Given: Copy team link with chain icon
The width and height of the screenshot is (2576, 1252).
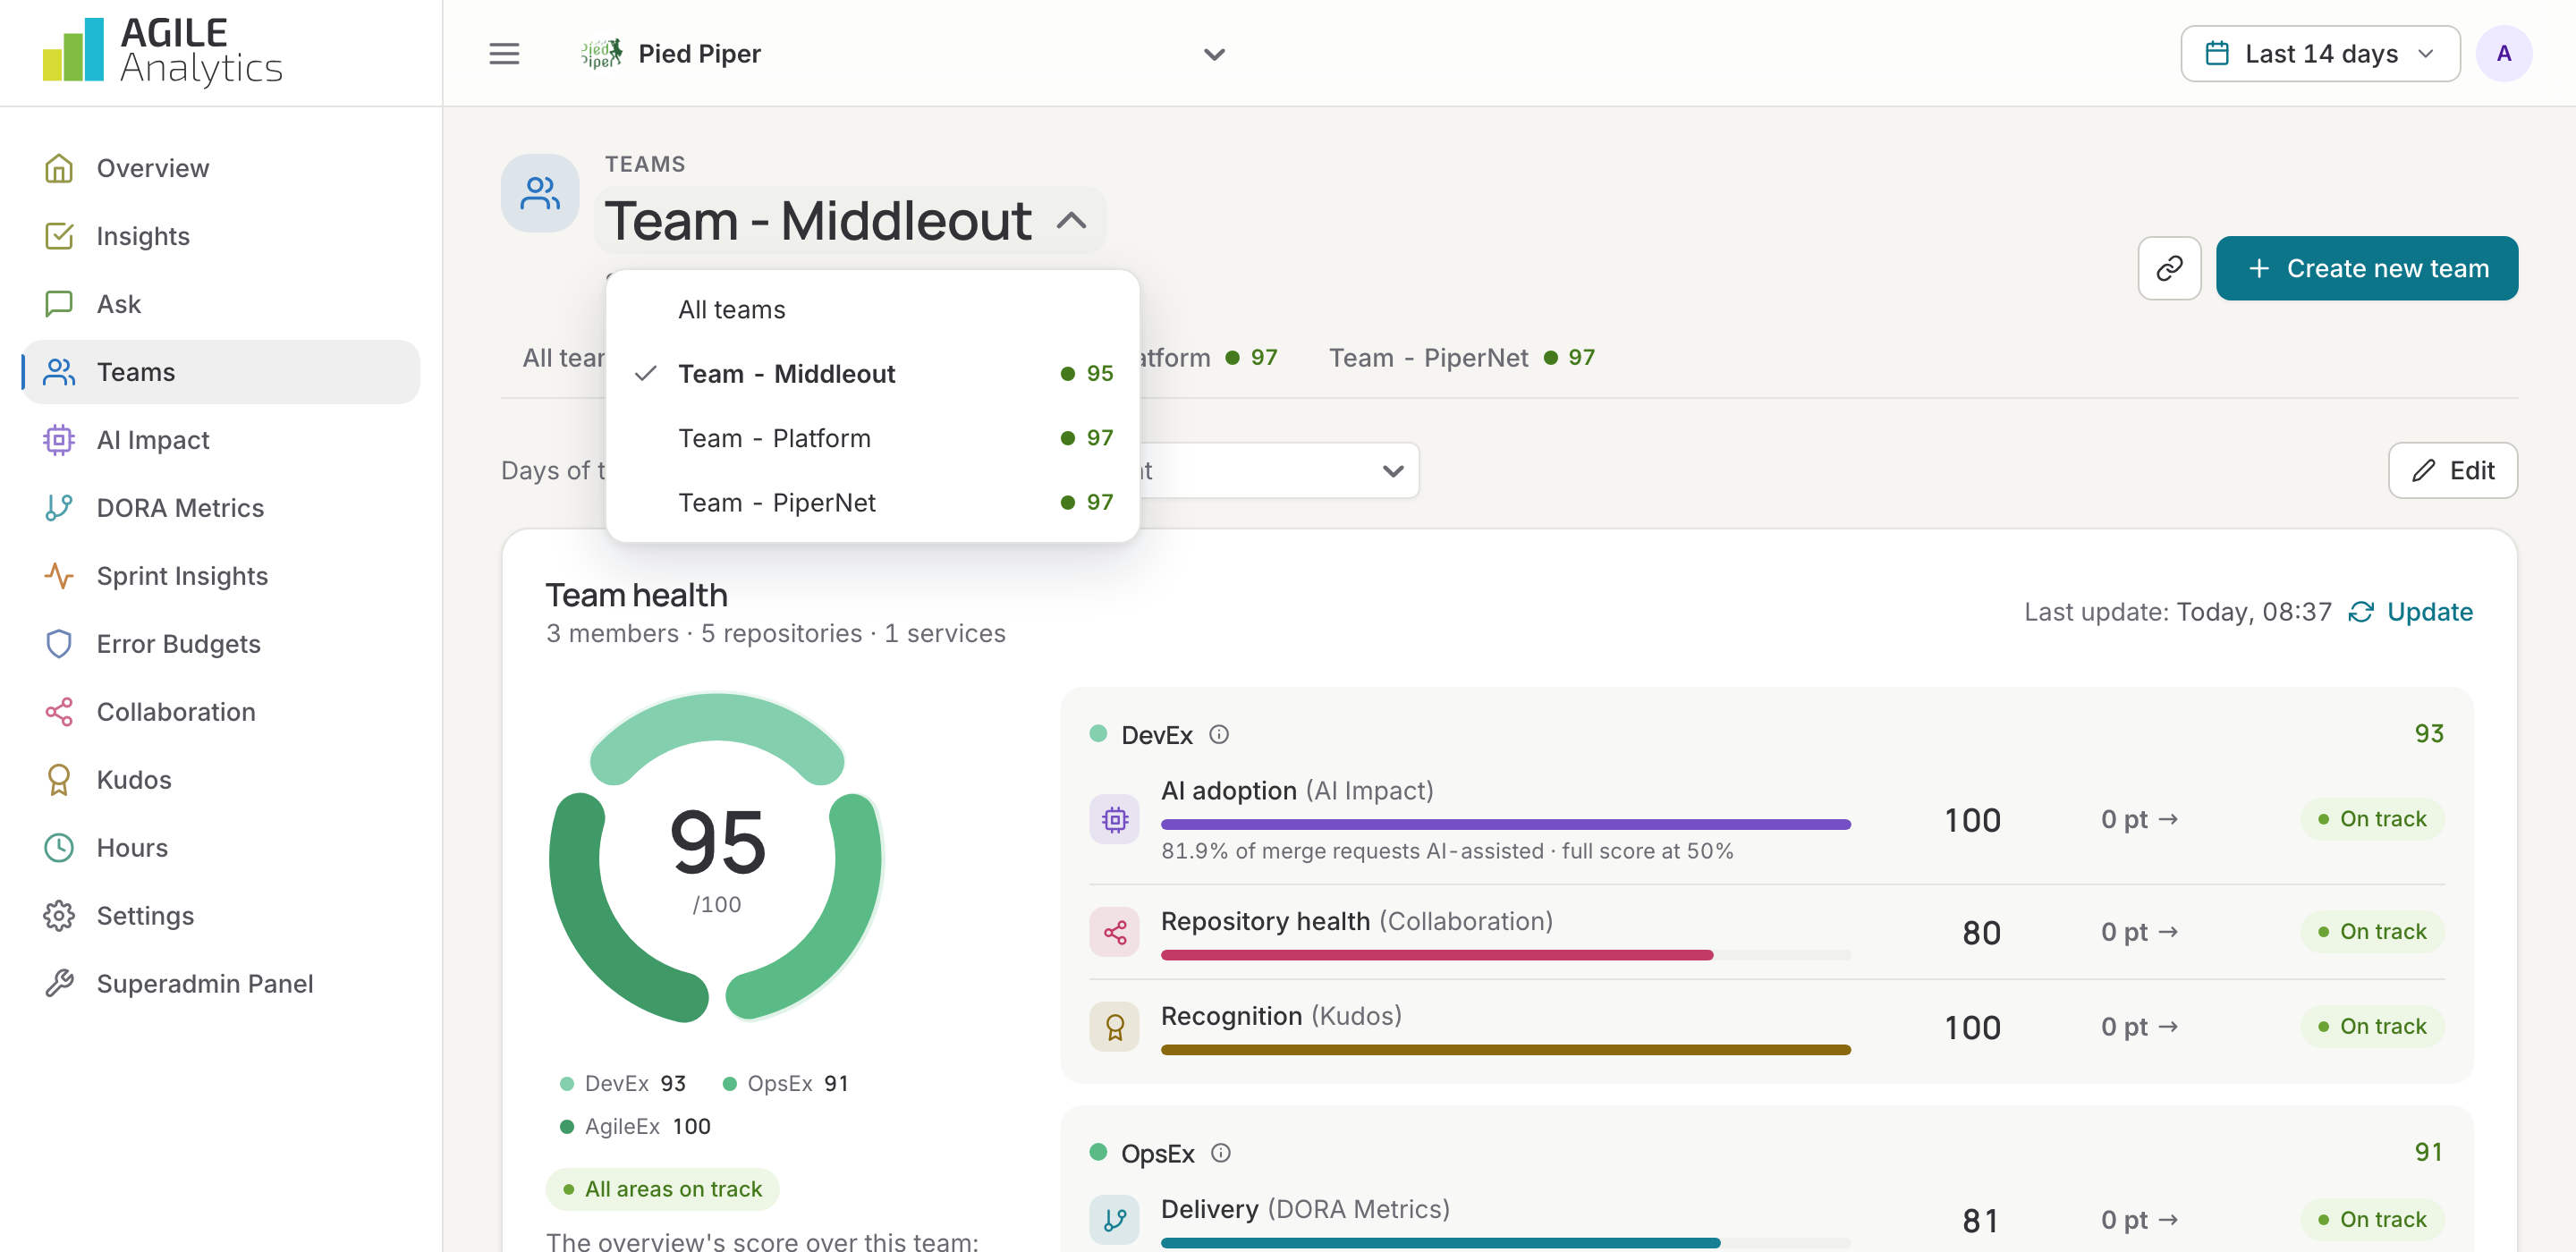Looking at the screenshot, I should 2169,268.
